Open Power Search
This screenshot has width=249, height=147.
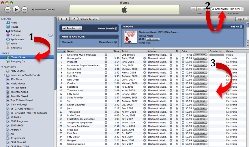107,28
